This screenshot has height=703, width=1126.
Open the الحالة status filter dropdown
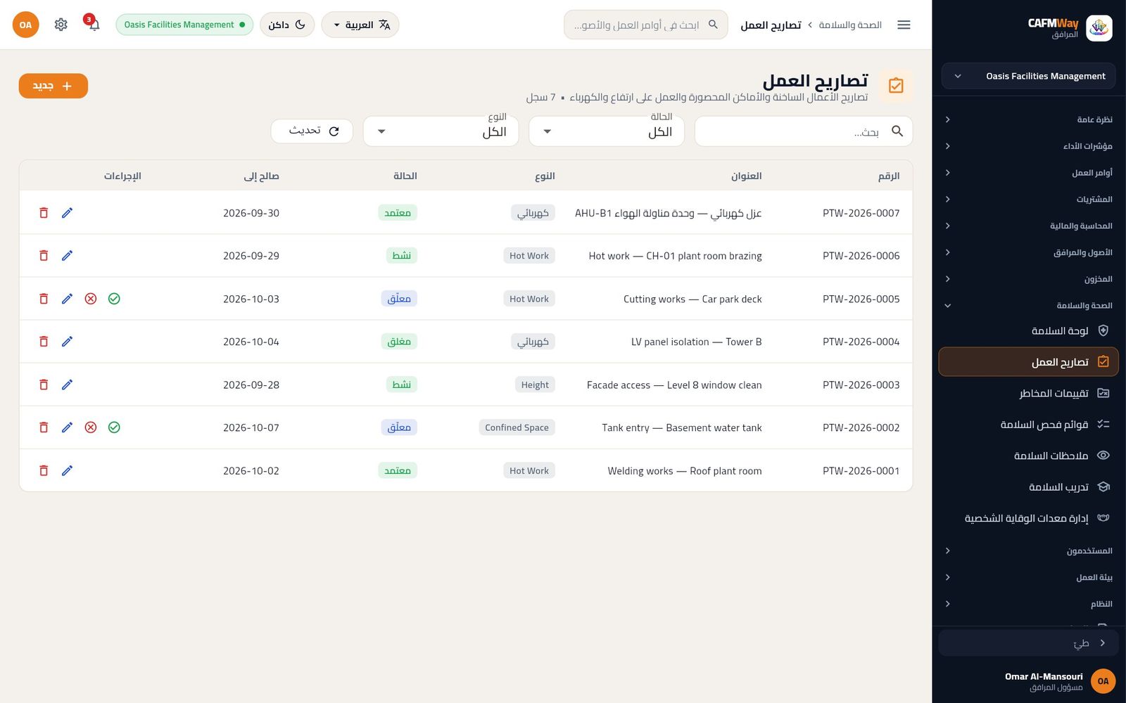pyautogui.click(x=607, y=131)
